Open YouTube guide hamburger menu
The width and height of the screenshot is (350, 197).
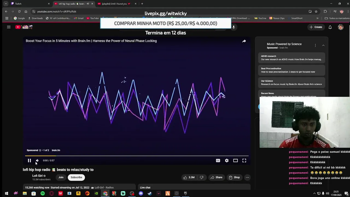pyautogui.click(x=9, y=27)
